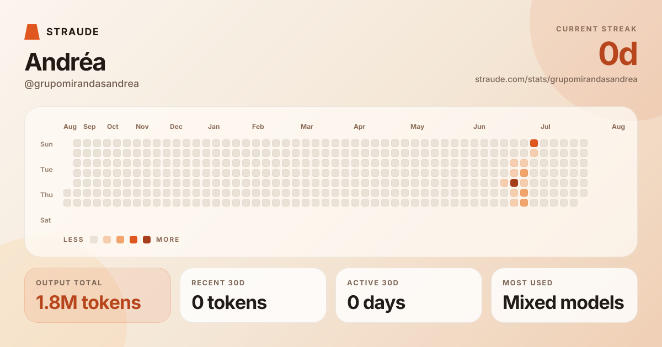
Task: Click the pale peach legend swatch
Action: click(x=107, y=240)
